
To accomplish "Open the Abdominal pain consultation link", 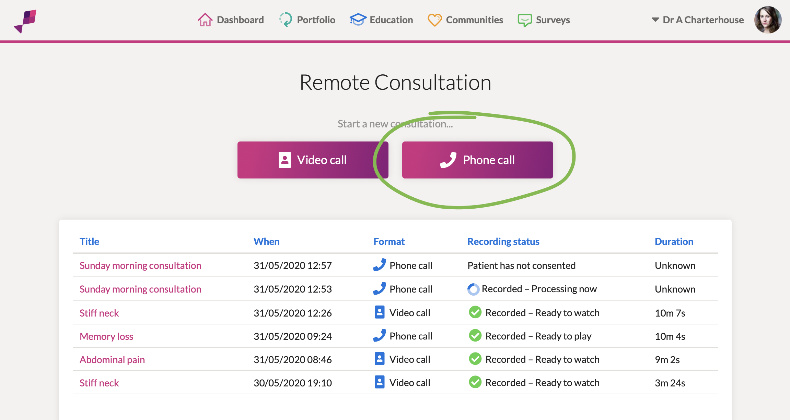I will [112, 360].
